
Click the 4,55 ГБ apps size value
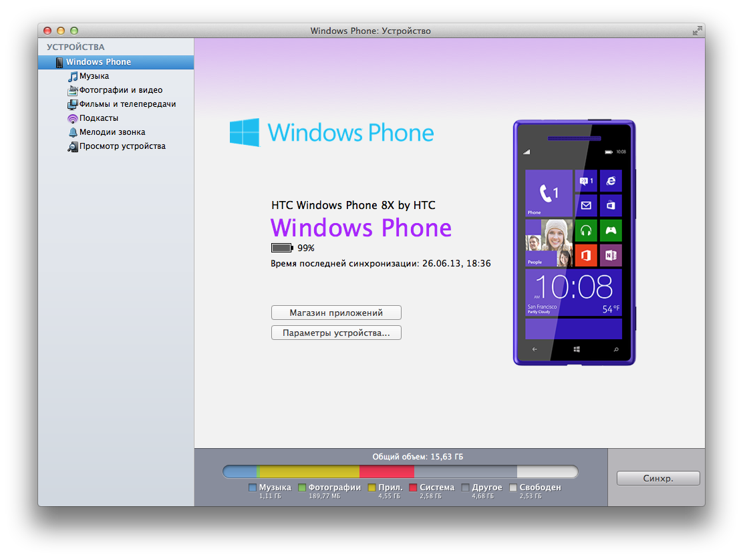pos(389,496)
